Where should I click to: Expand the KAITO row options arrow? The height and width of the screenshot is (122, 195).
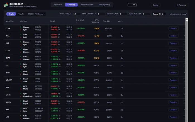click(x=184, y=102)
